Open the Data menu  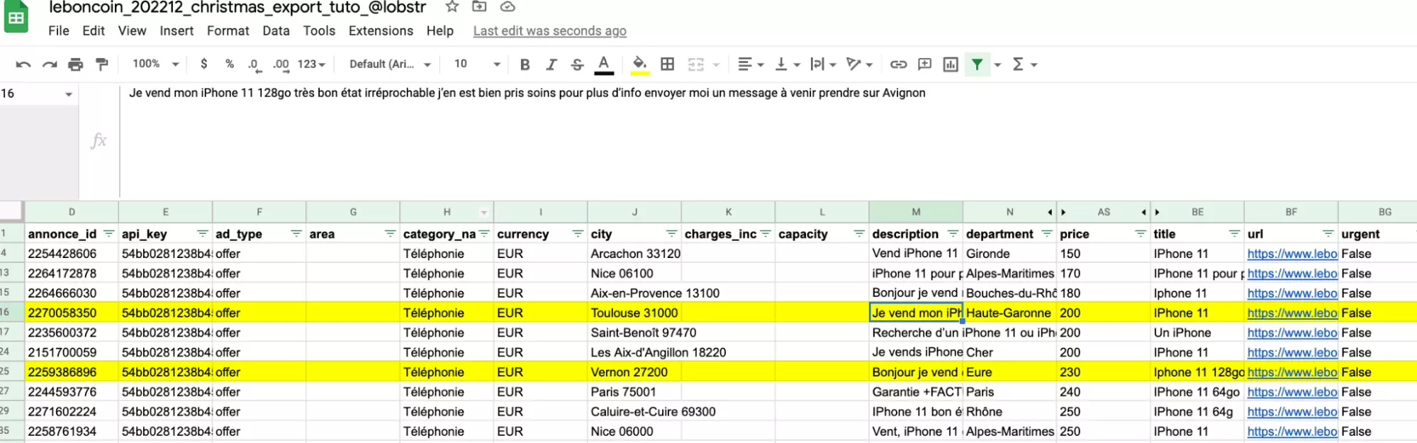coord(276,31)
